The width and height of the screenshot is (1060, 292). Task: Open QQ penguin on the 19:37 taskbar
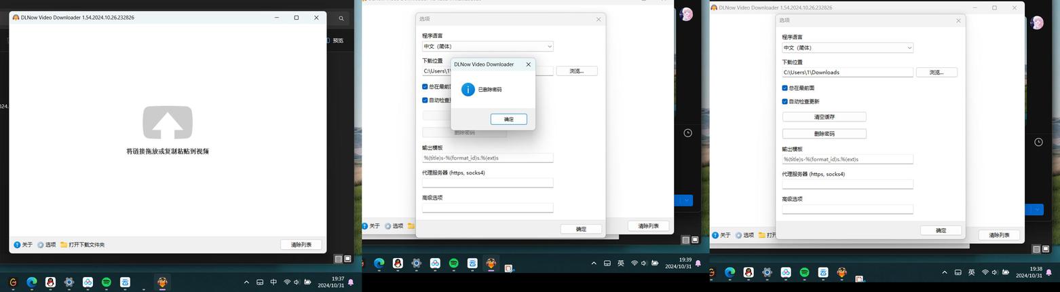tap(50, 282)
